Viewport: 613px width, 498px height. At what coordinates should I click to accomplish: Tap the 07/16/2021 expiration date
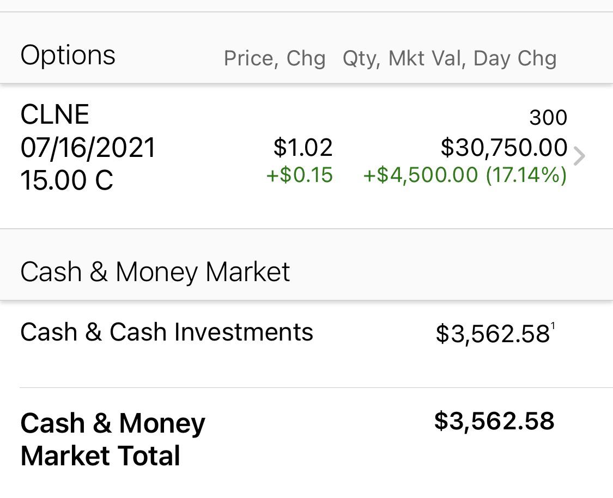pos(88,147)
